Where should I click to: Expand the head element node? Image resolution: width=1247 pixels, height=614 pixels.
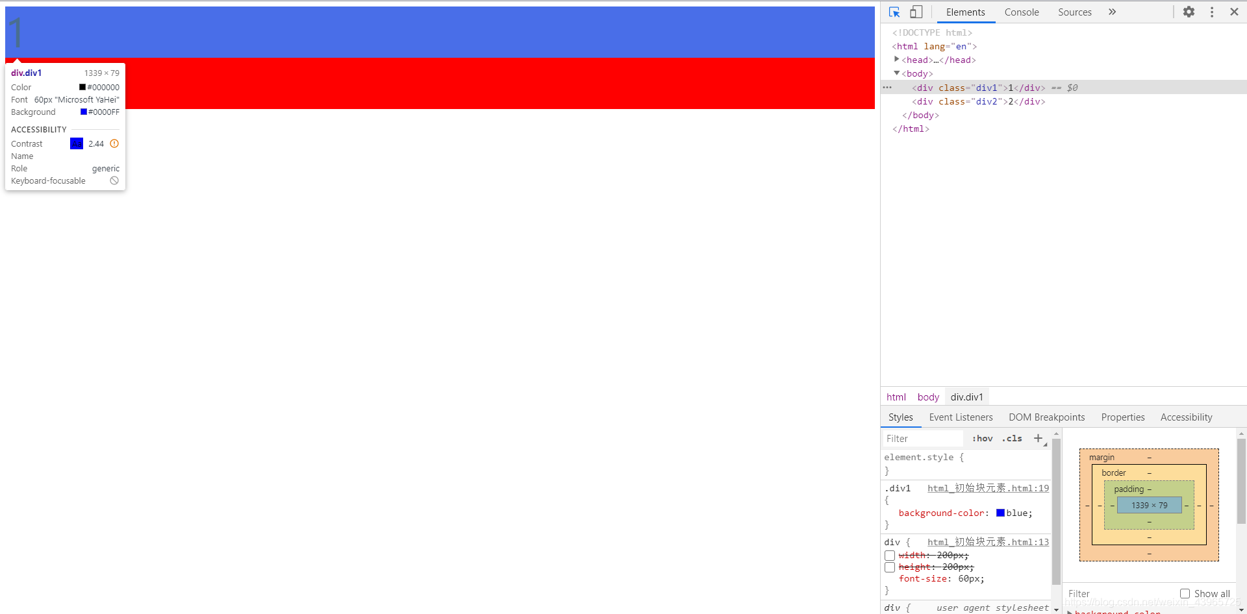pyautogui.click(x=897, y=60)
